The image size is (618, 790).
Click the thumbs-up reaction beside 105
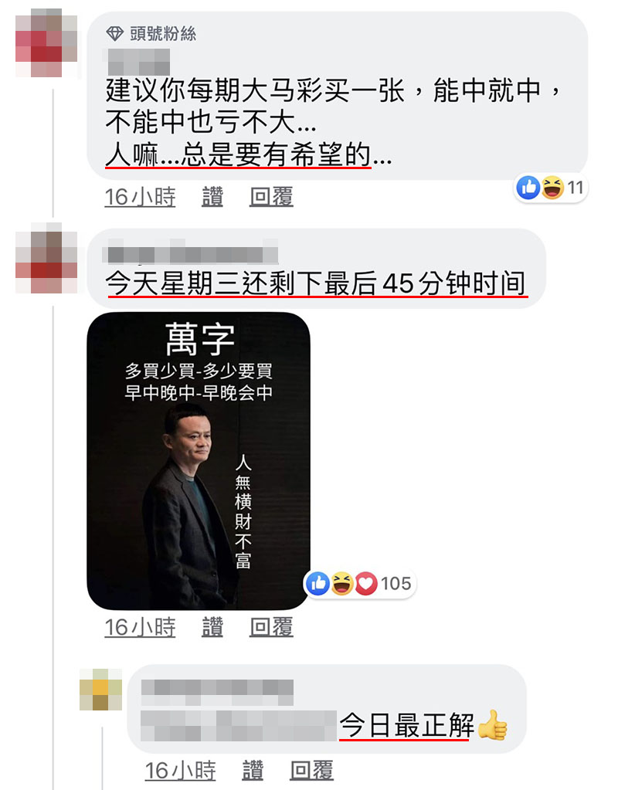pos(318,584)
